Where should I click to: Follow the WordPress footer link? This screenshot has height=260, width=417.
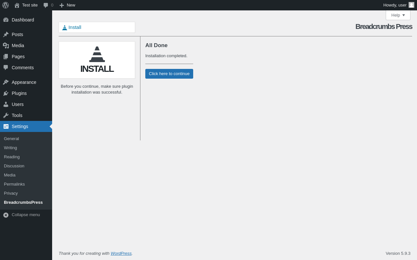pos(121,253)
